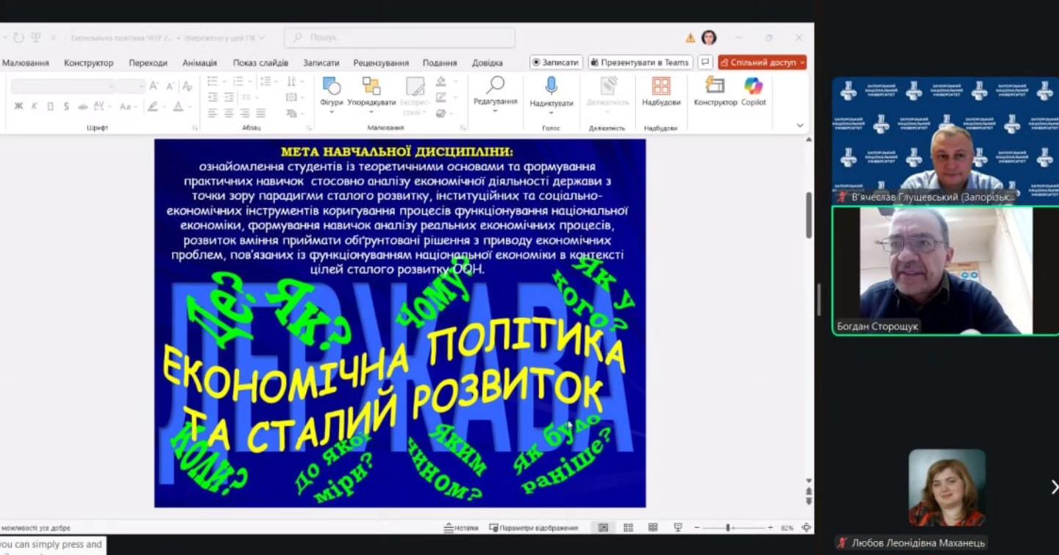This screenshot has height=555, width=1059.
Task: Click the Презентувати в Teams button
Action: [638, 62]
